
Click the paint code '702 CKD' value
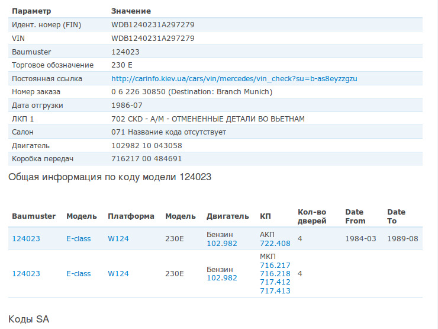coord(127,119)
